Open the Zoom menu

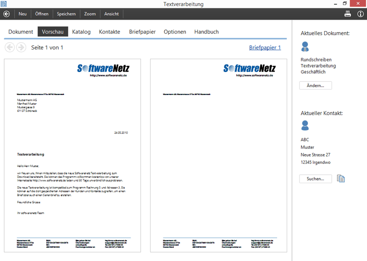pyautogui.click(x=90, y=14)
